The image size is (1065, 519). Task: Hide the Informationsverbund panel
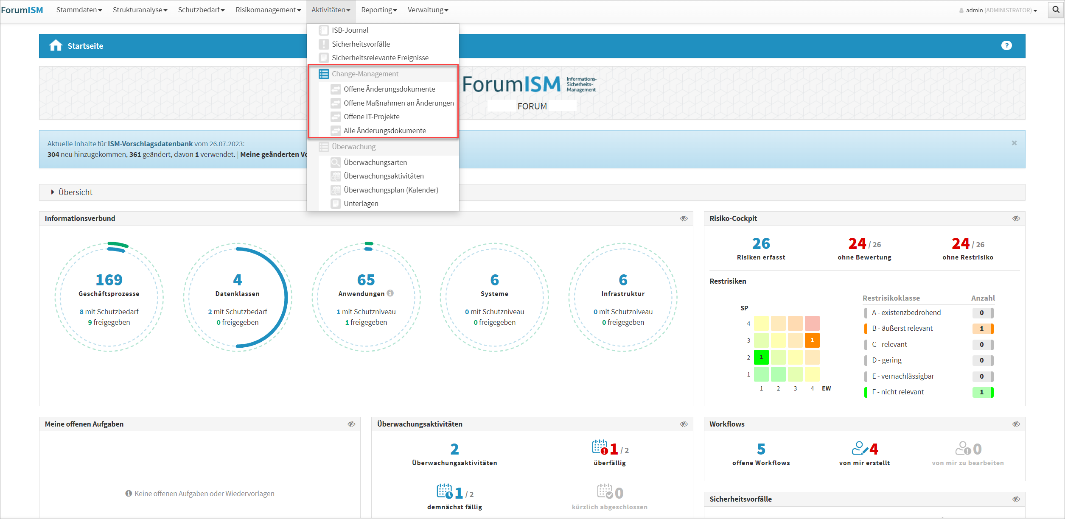pos(684,218)
